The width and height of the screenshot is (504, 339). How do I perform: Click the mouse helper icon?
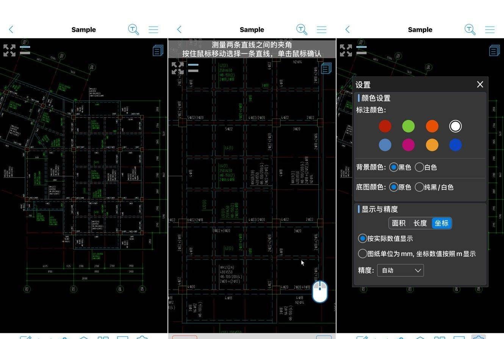320,292
